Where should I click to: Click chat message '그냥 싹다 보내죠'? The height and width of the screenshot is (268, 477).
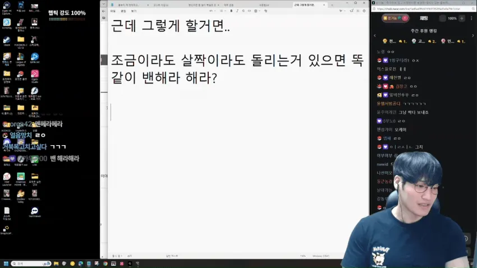414,112
